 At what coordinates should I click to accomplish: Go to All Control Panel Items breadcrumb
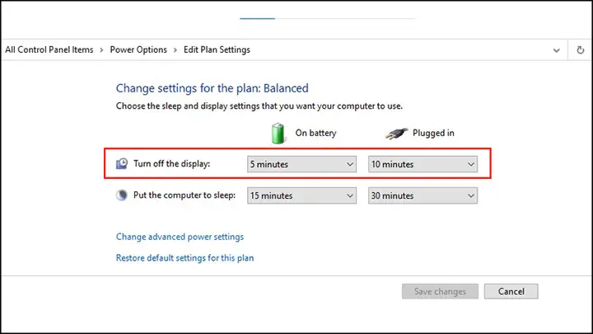pyautogui.click(x=49, y=49)
